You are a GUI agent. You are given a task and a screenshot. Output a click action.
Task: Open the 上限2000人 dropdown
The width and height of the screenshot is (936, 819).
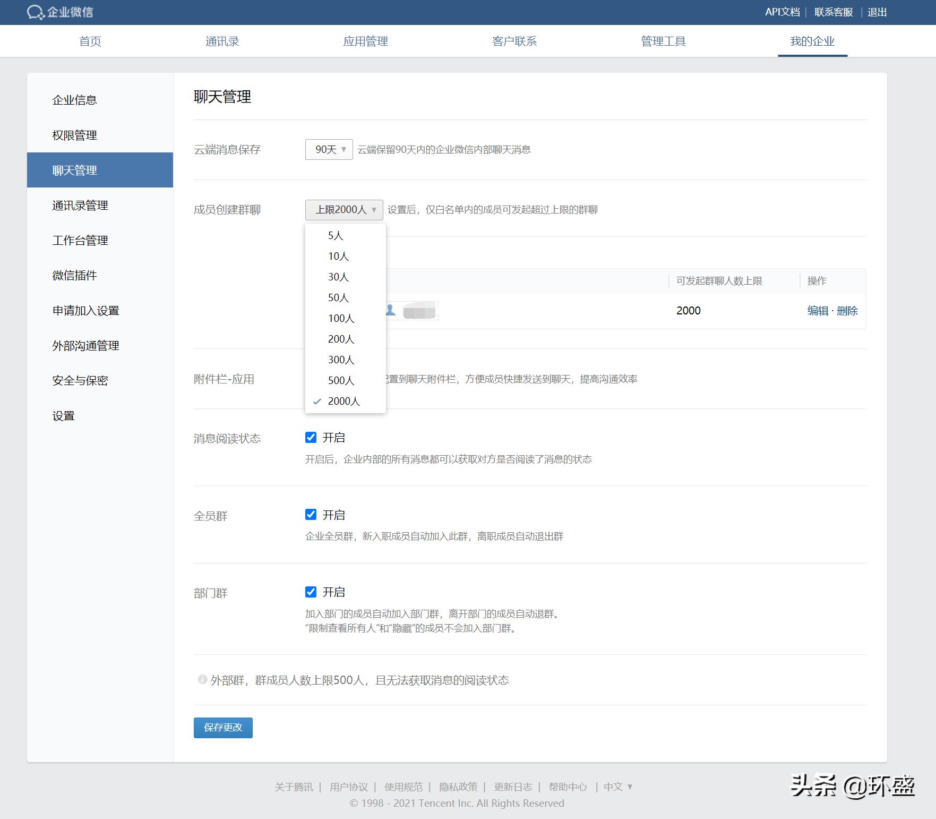pos(344,209)
